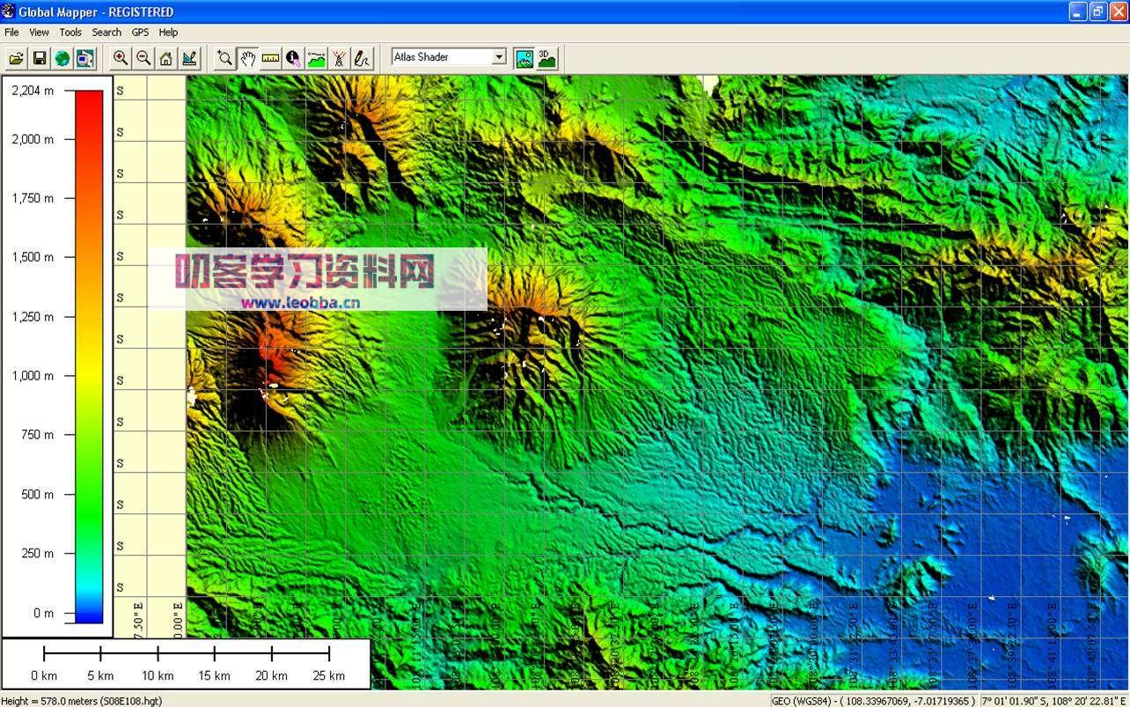Save the current workspace
The width and height of the screenshot is (1130, 707).
click(39, 57)
